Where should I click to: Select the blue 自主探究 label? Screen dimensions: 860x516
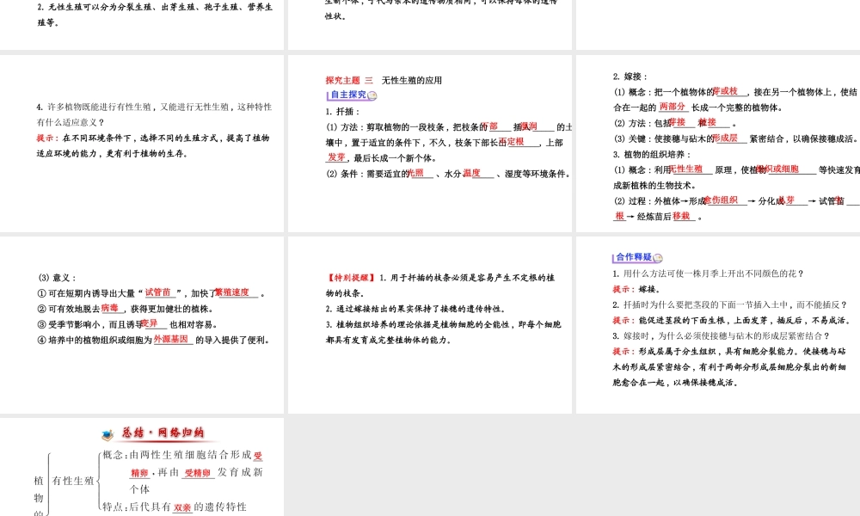pyautogui.click(x=348, y=95)
